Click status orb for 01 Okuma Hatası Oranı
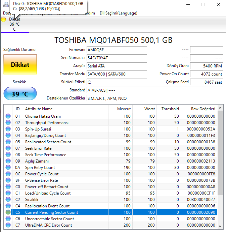Image resolution: width=226 pixels, height=232 pixels. pos(8,116)
